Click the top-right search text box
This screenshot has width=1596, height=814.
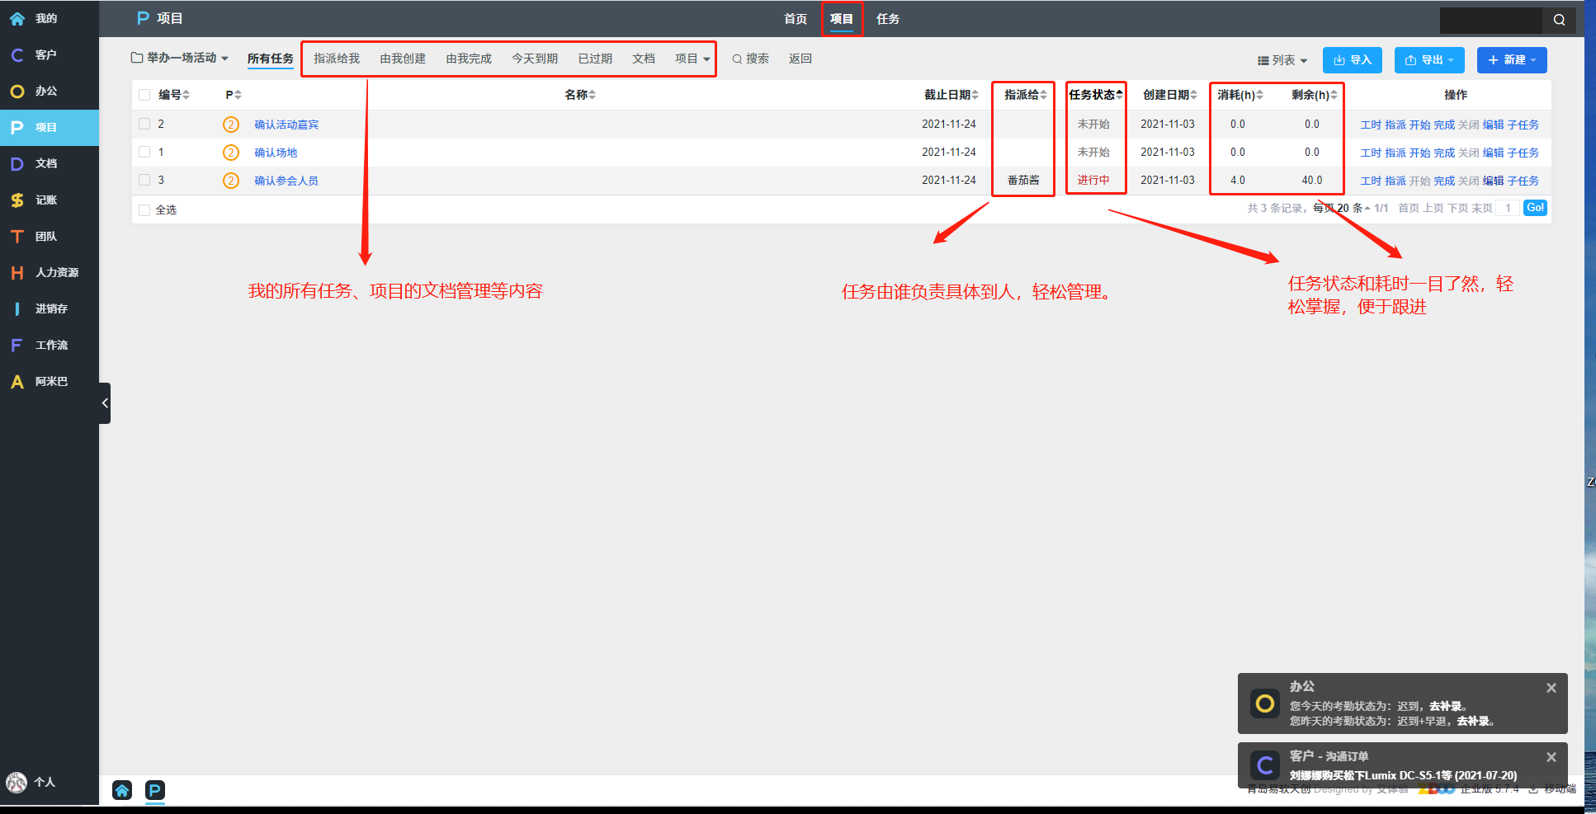[1490, 20]
